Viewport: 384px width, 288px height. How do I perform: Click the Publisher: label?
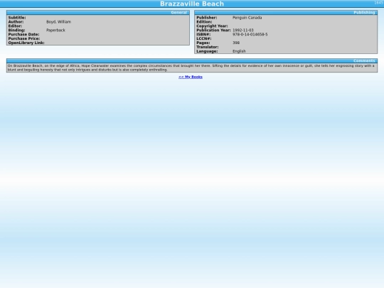click(x=207, y=18)
